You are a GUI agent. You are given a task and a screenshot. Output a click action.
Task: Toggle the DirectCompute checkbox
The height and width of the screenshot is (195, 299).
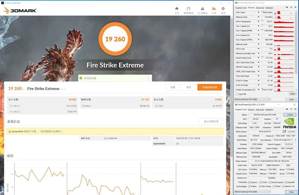coord(270,182)
